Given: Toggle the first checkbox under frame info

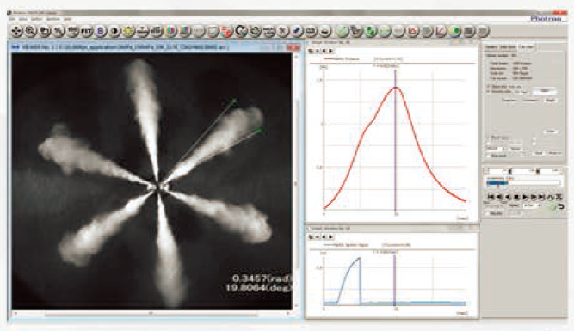Looking at the screenshot, I should tap(488, 86).
